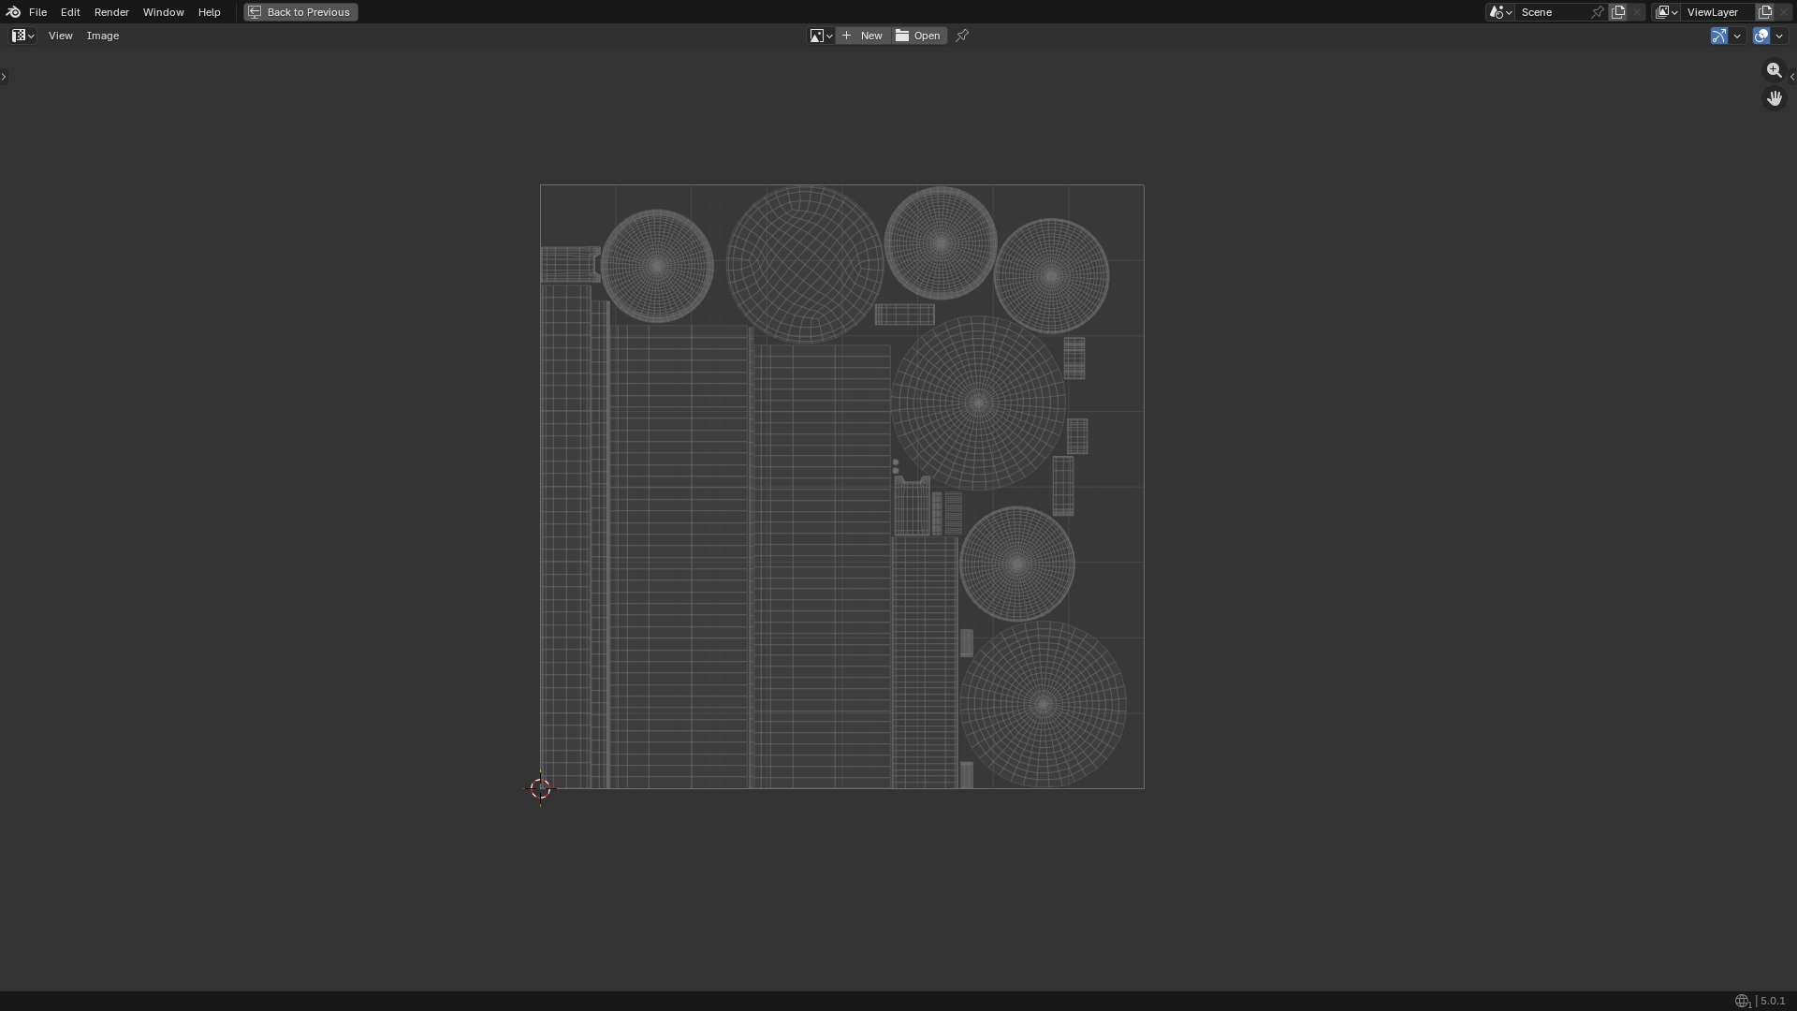Image resolution: width=1797 pixels, height=1011 pixels.
Task: Click the globe icon in status bar
Action: click(x=1742, y=1002)
